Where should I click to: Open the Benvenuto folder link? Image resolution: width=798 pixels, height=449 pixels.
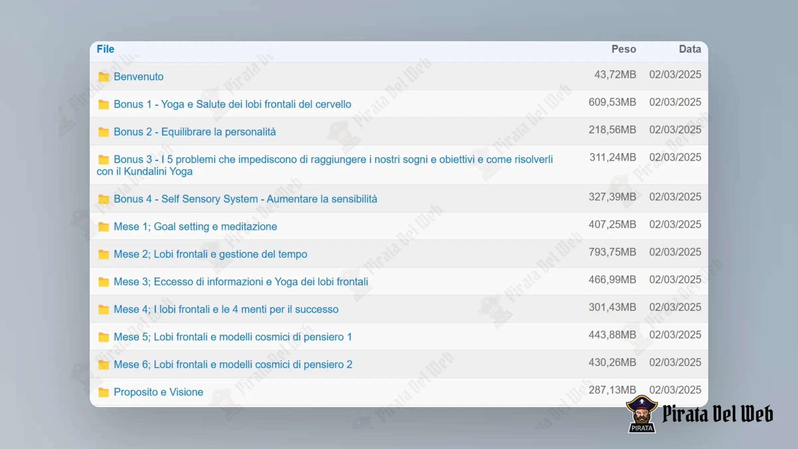click(x=139, y=76)
